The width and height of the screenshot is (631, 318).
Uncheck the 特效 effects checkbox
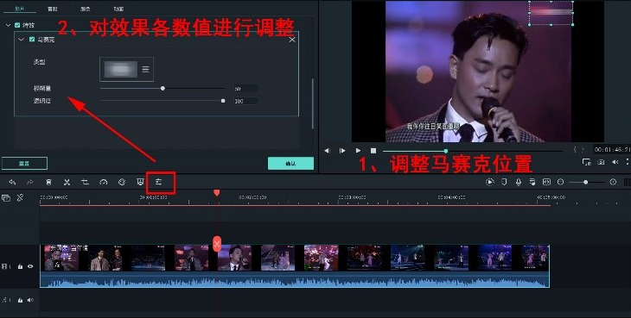click(x=17, y=25)
